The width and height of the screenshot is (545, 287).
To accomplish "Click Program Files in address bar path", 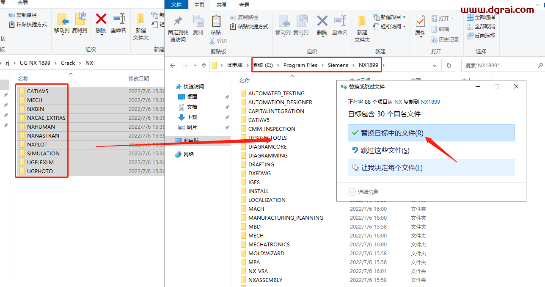I will coord(300,65).
